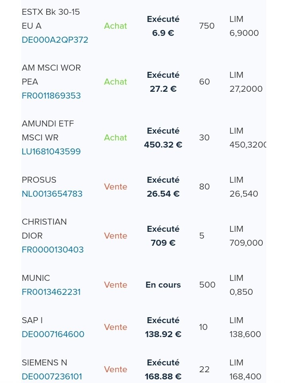Open ISIN link FR0011869353
The image size is (287, 383).
click(x=51, y=95)
